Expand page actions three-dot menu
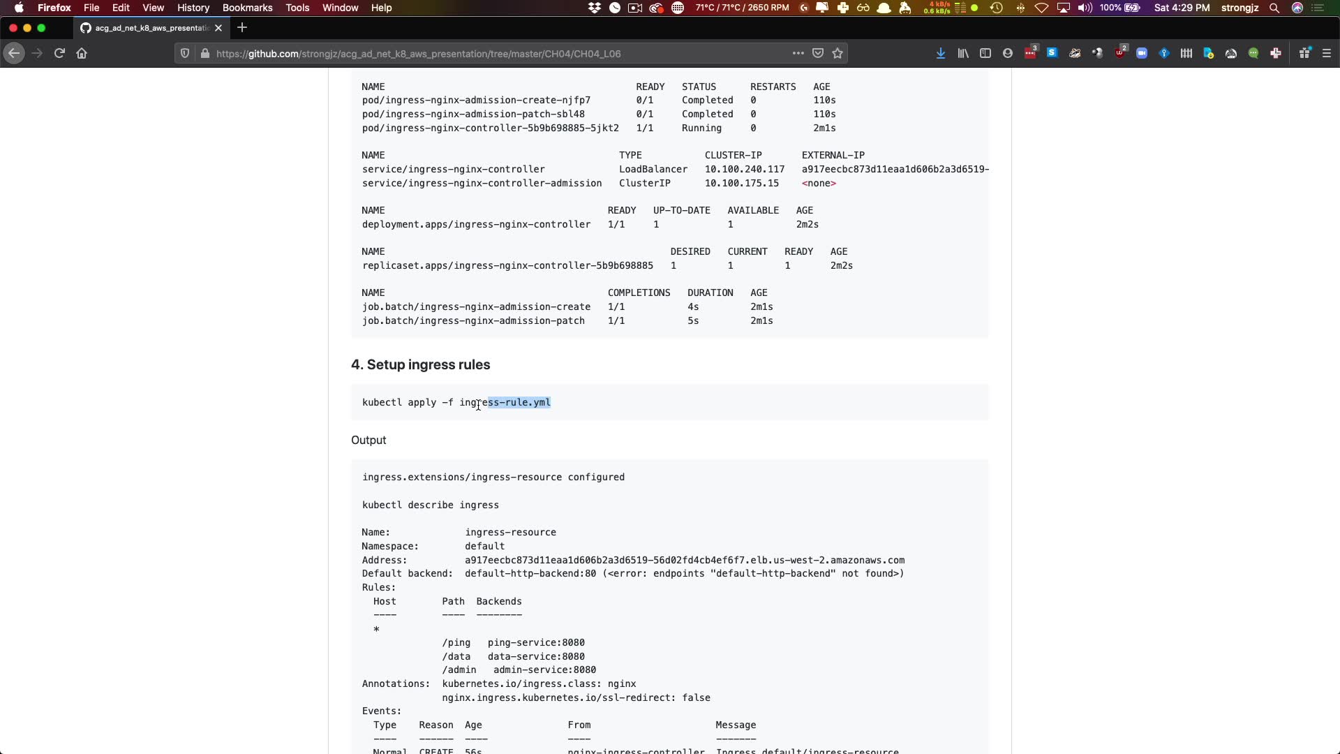 click(x=798, y=53)
